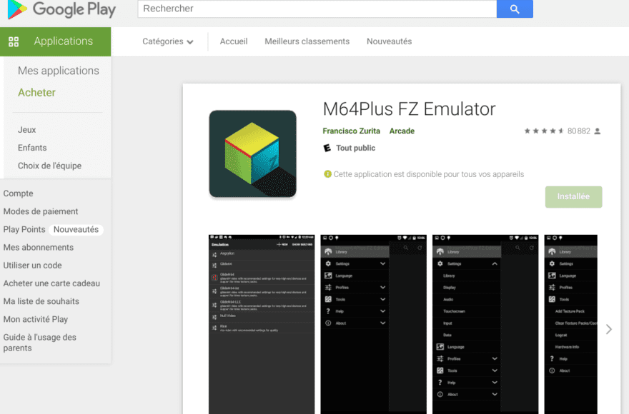Open the Enfants category
The height and width of the screenshot is (414, 629).
(x=32, y=148)
